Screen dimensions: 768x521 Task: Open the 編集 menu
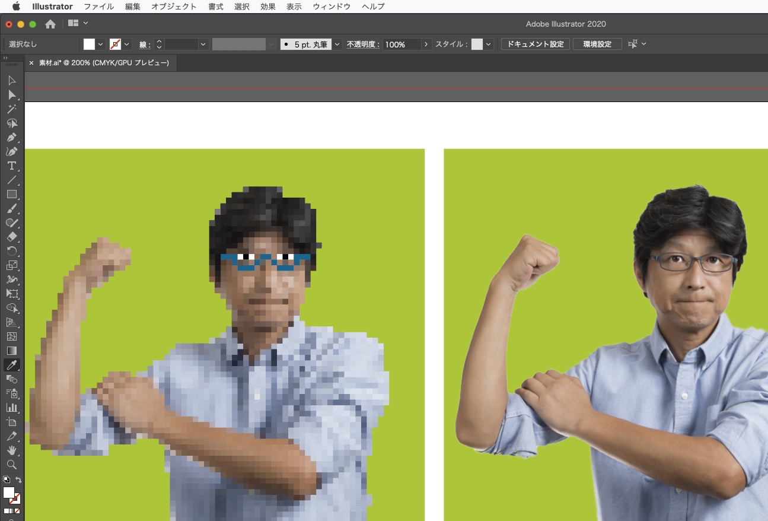coord(133,7)
